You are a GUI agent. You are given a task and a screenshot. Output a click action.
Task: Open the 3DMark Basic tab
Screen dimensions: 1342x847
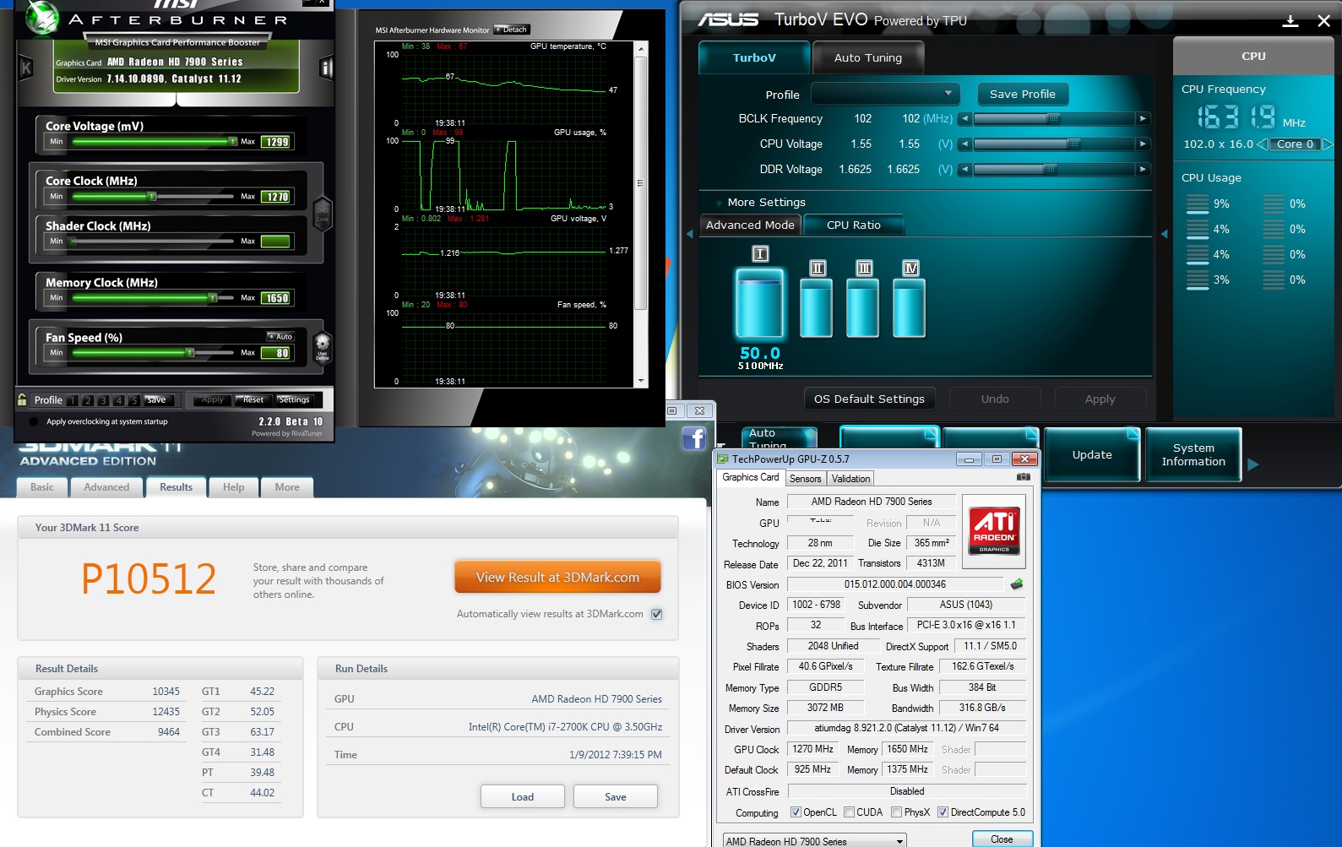41,487
